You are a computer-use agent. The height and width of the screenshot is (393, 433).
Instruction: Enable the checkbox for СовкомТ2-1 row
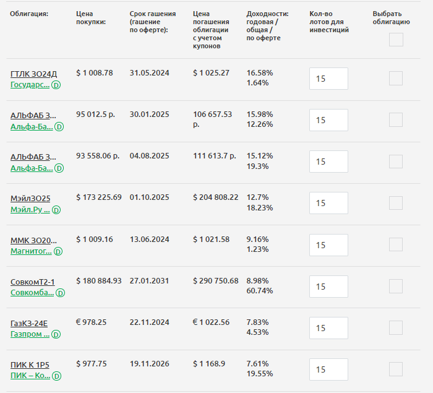(396, 287)
